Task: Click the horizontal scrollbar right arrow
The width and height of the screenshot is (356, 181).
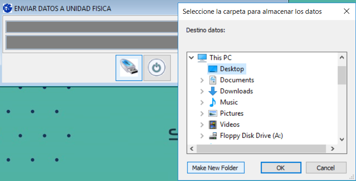Action: tap(333, 149)
